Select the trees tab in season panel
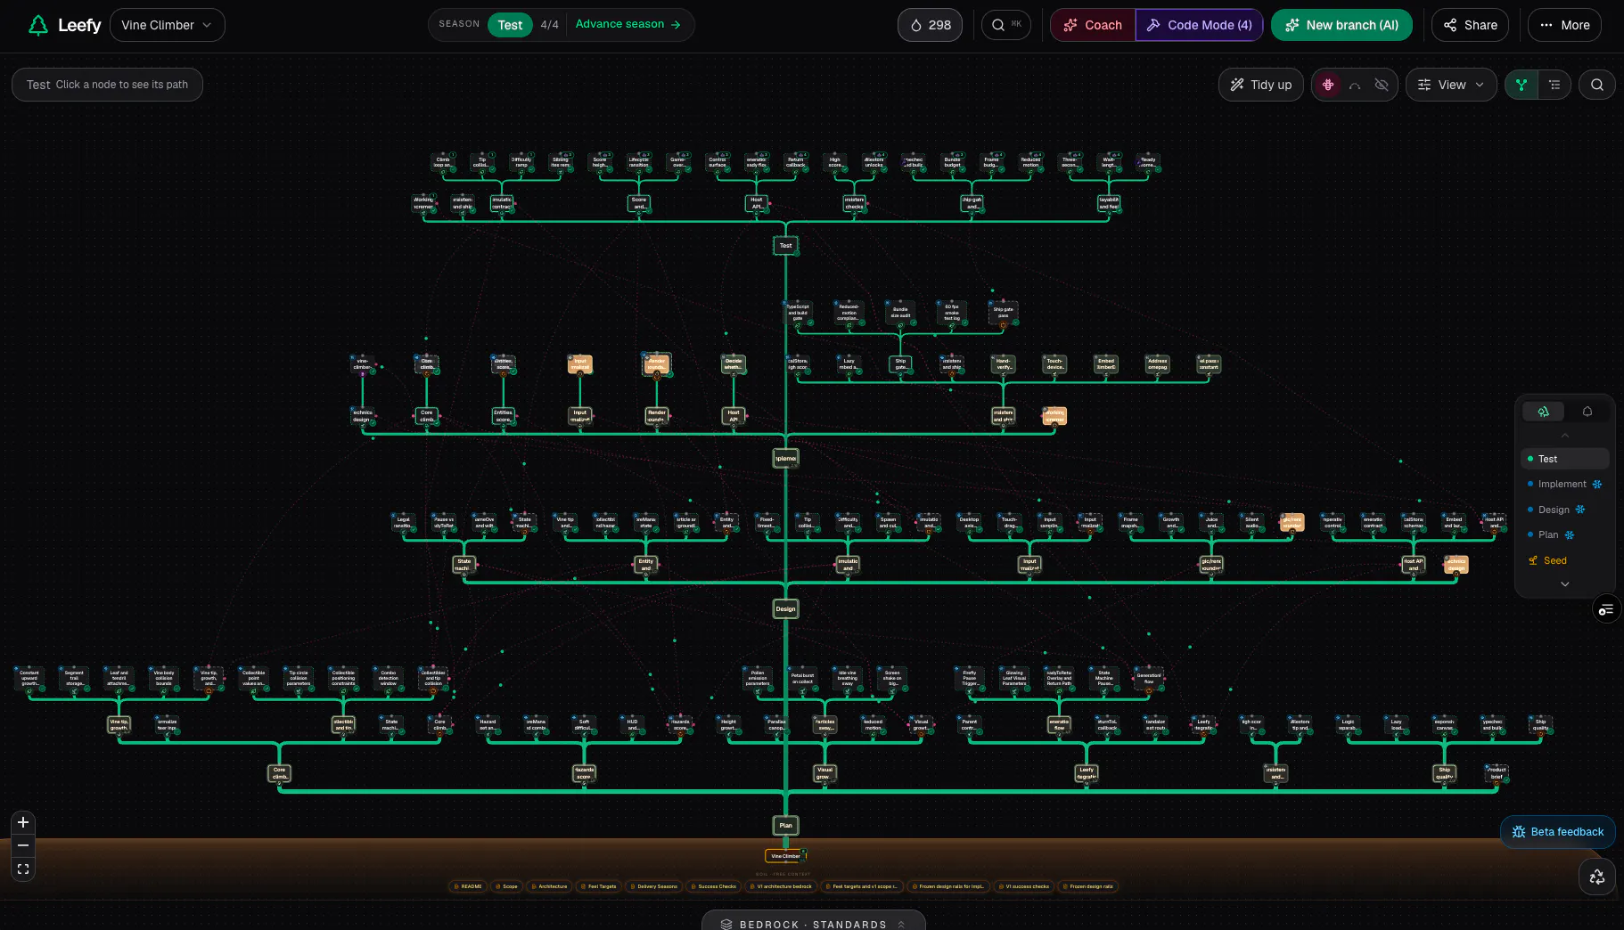The image size is (1624, 930). (1543, 411)
